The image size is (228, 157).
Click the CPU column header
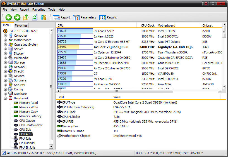96,25
